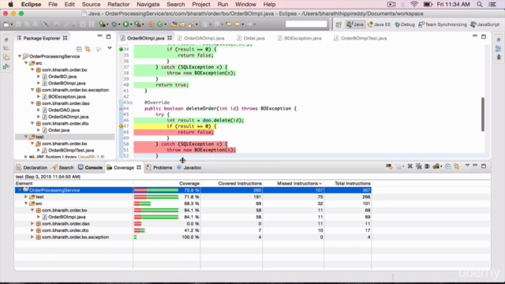
Task: Open the Console tab
Action: (x=90, y=168)
